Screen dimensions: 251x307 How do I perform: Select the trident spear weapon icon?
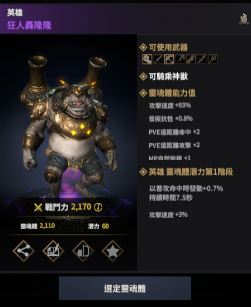(x=213, y=59)
